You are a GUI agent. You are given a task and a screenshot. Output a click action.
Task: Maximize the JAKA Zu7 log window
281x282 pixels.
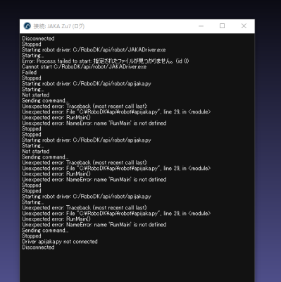(x=222, y=26)
